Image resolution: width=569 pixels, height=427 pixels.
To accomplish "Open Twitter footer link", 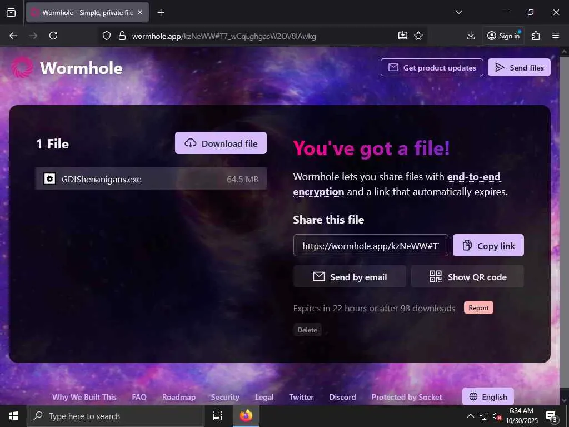I will point(301,397).
